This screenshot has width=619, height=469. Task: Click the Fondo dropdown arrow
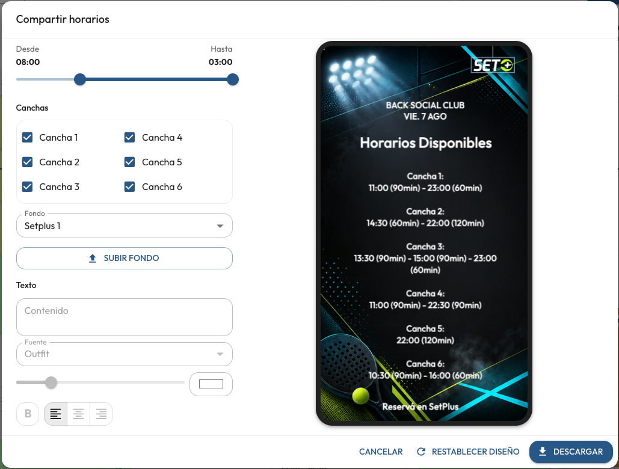coord(220,226)
